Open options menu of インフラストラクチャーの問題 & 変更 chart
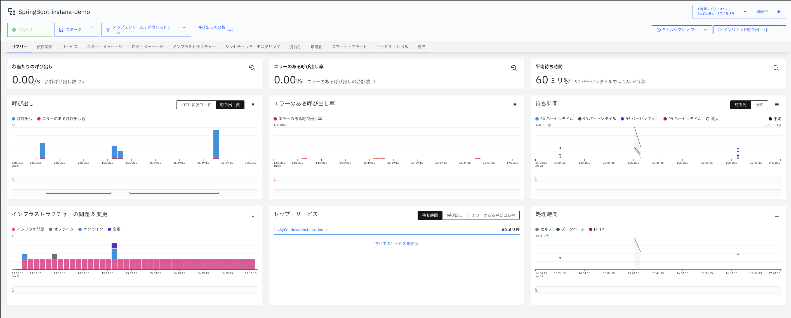This screenshot has width=791, height=318. pyautogui.click(x=254, y=215)
